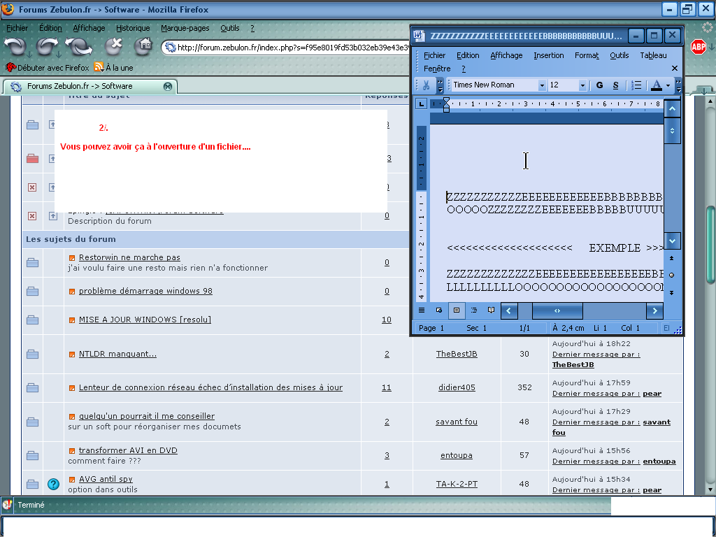This screenshot has width=716, height=537.
Task: Open font color dropdown arrow
Action: (x=668, y=85)
